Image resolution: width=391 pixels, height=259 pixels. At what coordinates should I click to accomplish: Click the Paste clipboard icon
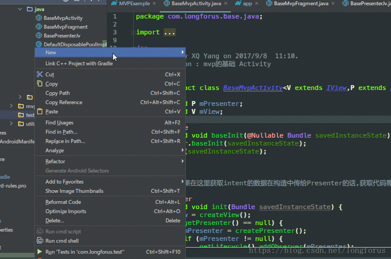(x=40, y=111)
